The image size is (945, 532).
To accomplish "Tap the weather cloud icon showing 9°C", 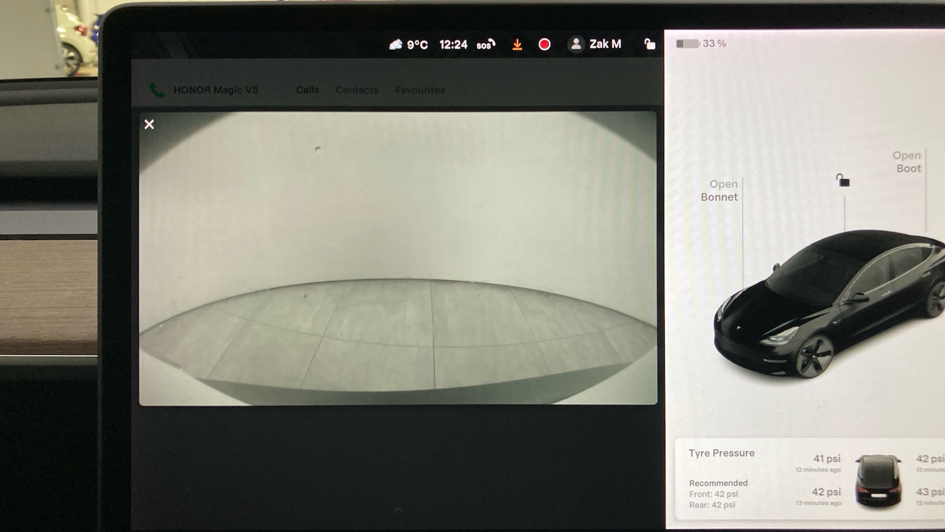I will click(x=396, y=44).
